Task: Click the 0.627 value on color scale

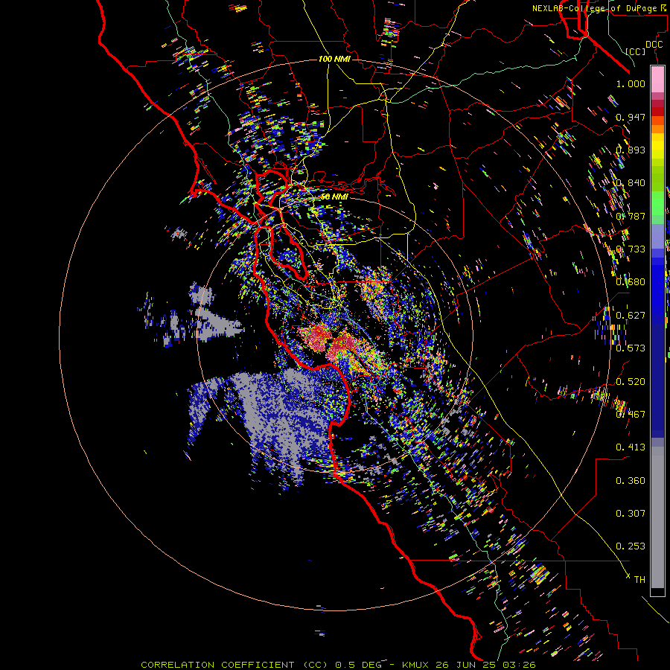Action: [631, 316]
